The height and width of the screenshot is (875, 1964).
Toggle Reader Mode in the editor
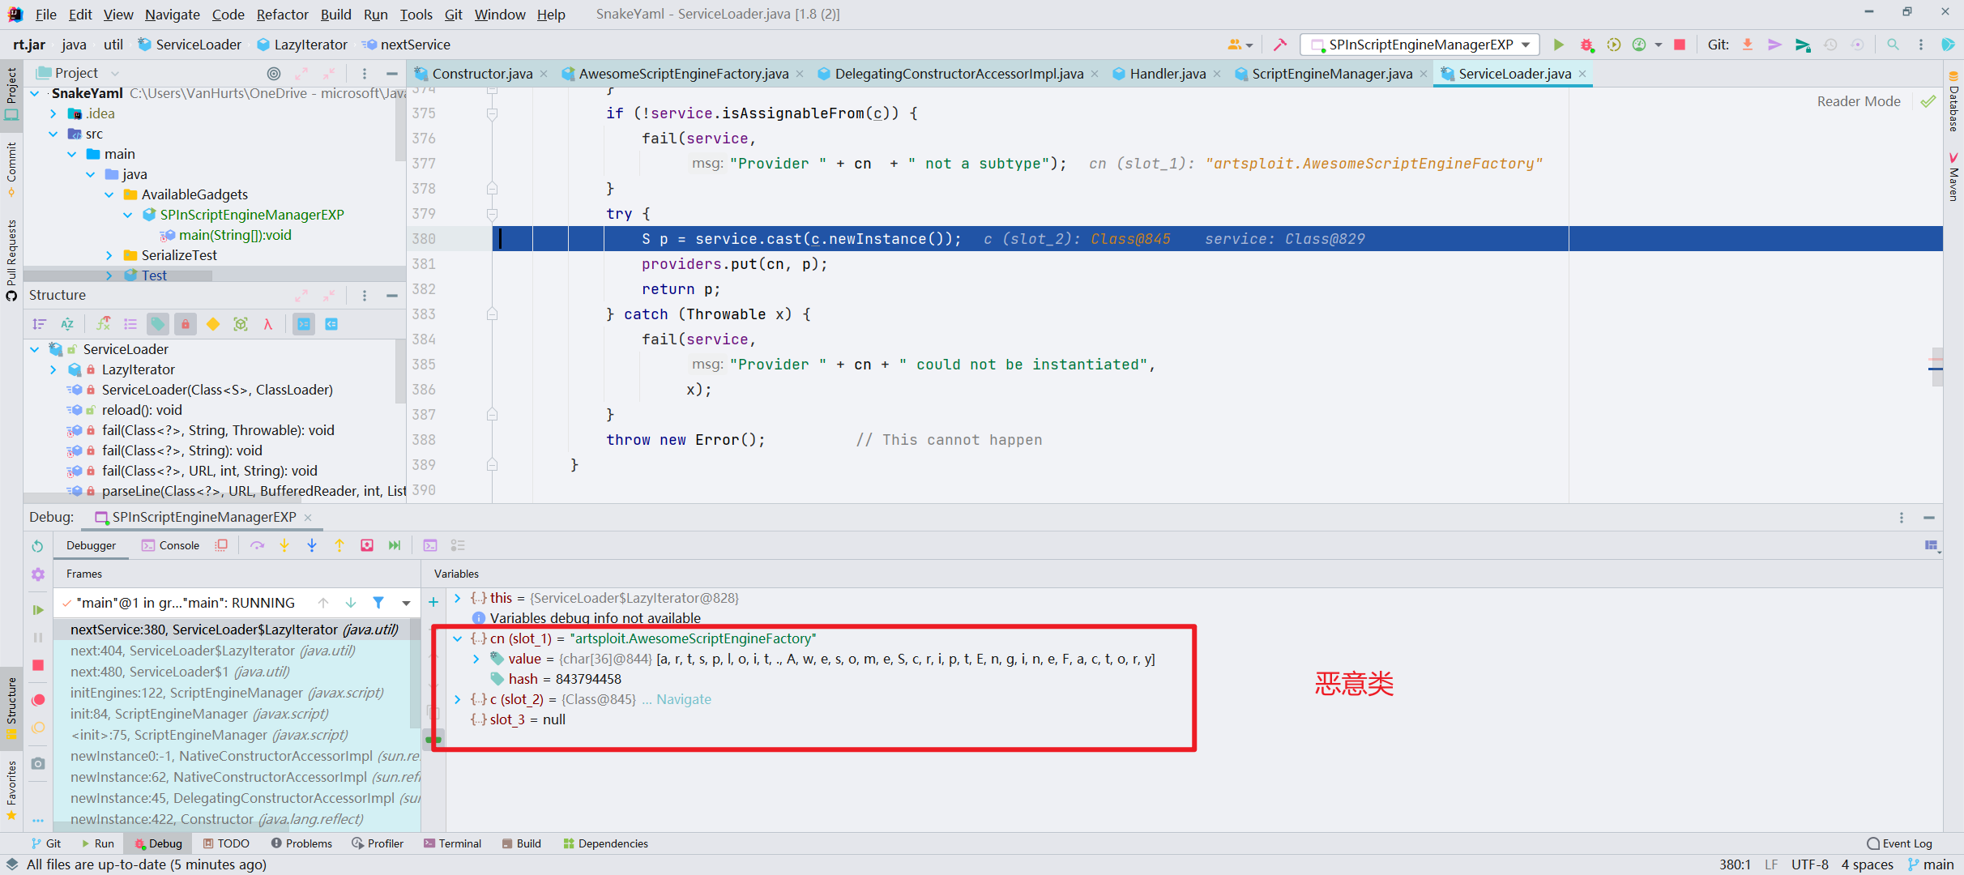click(1858, 100)
